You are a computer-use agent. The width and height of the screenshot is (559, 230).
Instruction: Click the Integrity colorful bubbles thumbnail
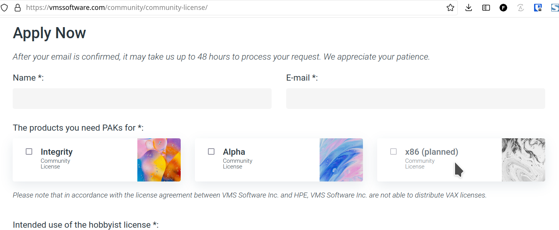click(x=159, y=160)
